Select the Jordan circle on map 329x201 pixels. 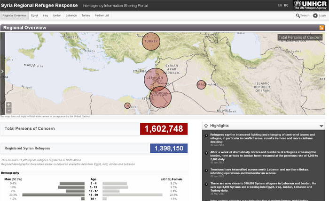pos(161,97)
